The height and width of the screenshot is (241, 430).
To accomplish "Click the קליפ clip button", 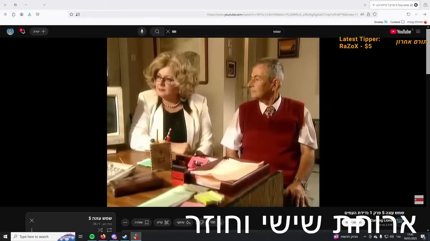I will click(163, 222).
